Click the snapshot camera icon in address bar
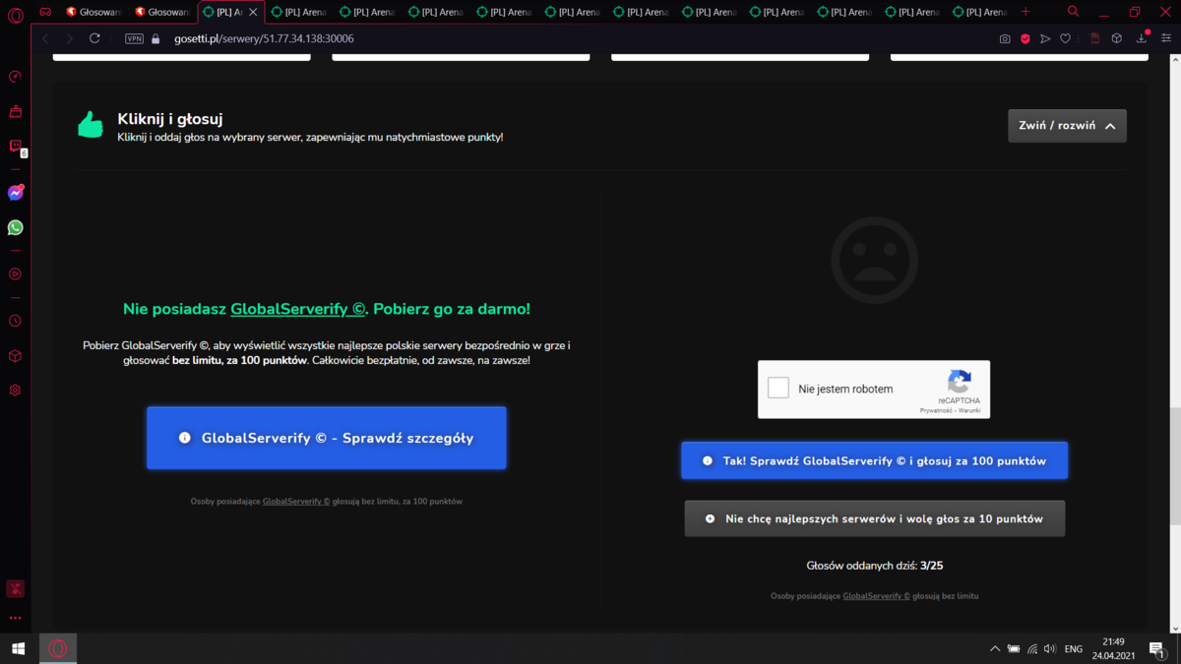 (x=1005, y=38)
